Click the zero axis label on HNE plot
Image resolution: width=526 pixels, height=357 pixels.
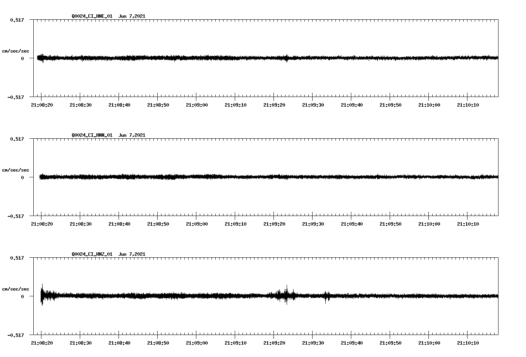[x=22, y=59]
